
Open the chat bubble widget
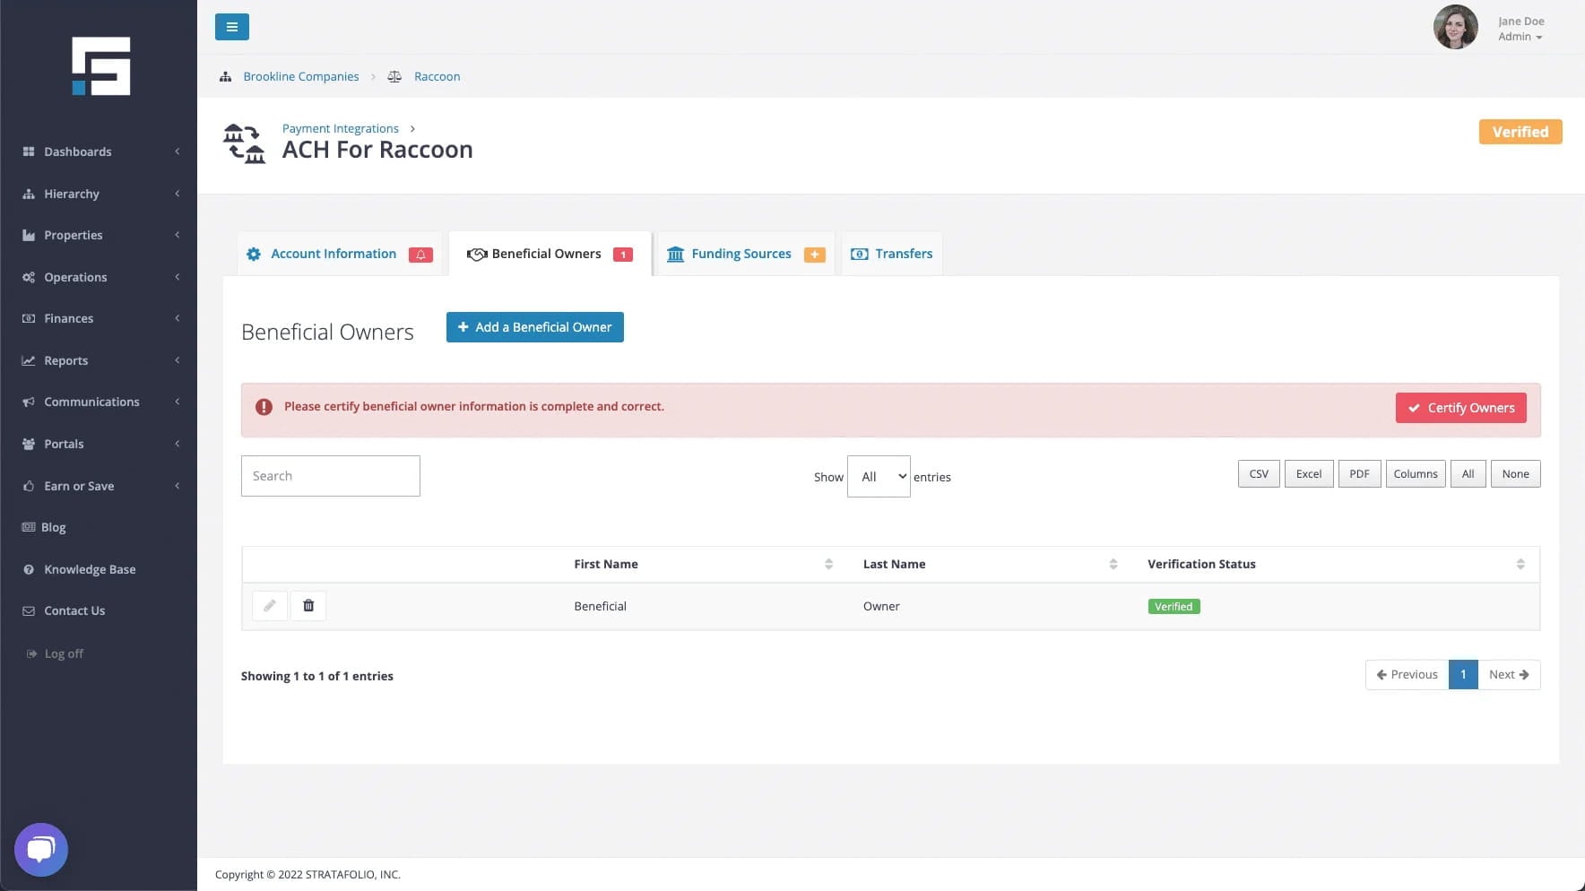click(41, 849)
